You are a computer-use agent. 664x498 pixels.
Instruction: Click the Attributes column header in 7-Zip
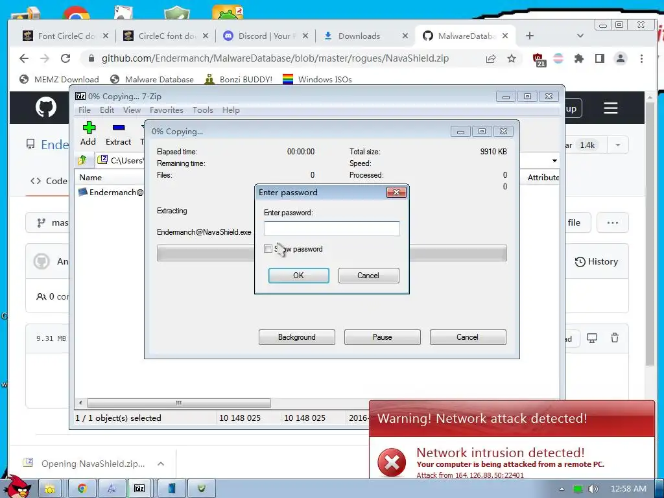(543, 178)
